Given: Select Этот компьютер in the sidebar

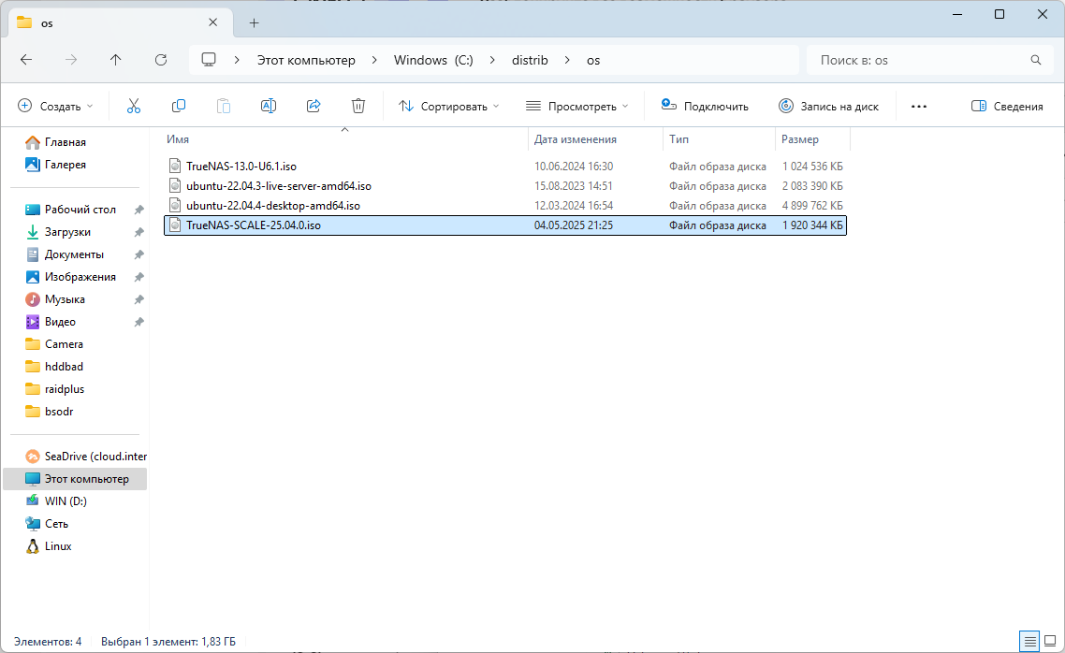Looking at the screenshot, I should pyautogui.click(x=76, y=479).
